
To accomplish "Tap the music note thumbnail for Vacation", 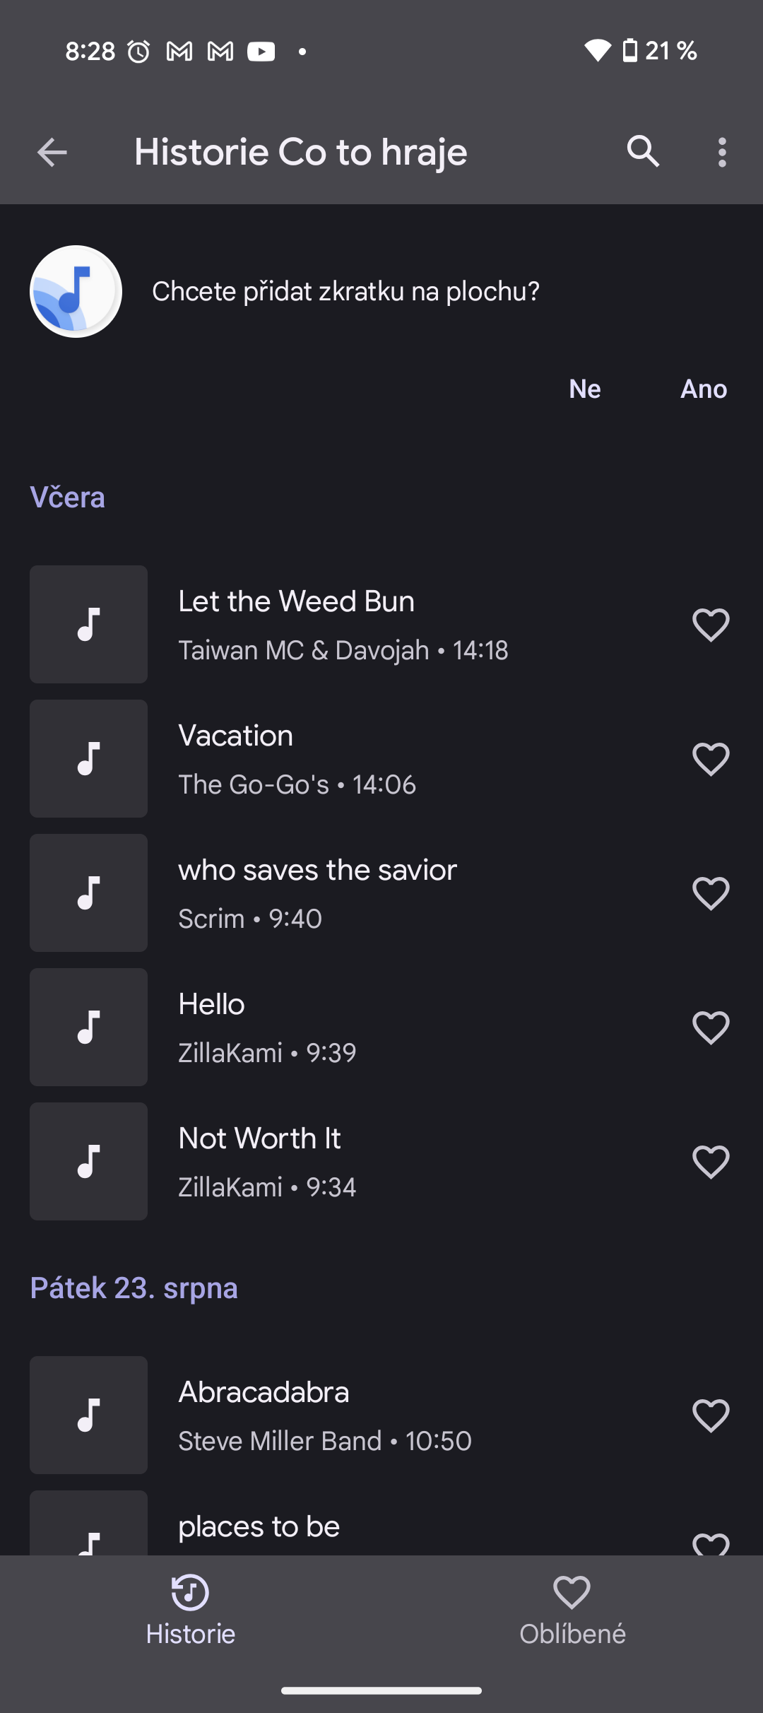I will coord(88,759).
